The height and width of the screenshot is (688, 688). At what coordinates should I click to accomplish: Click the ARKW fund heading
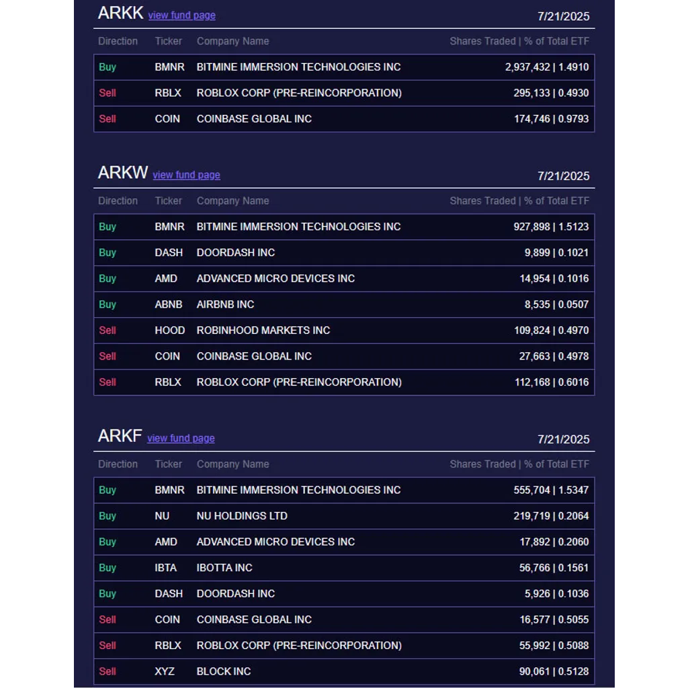pyautogui.click(x=122, y=173)
